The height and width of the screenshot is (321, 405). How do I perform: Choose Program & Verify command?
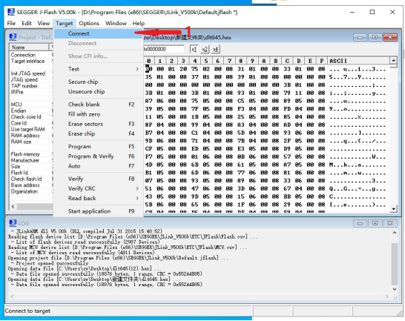coord(98,156)
